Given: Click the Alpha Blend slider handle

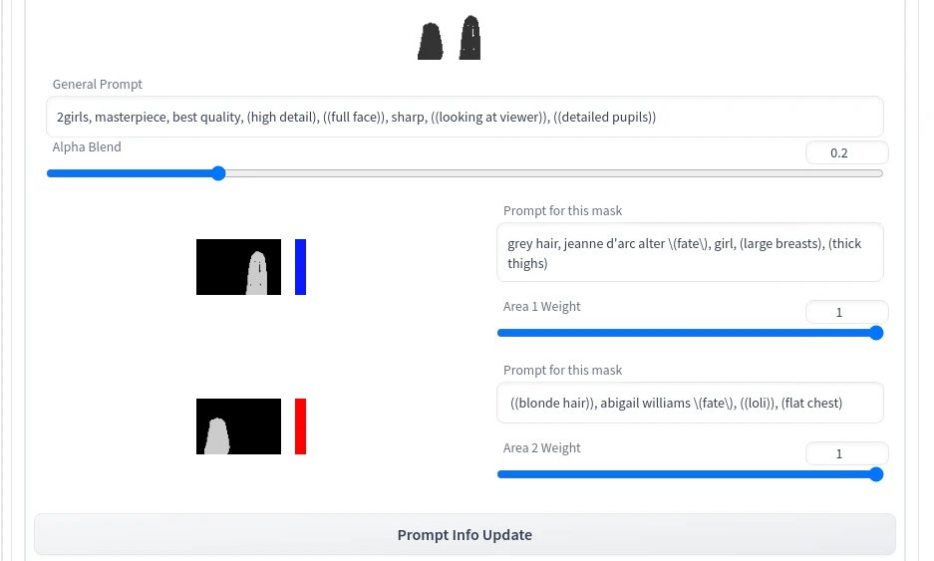Looking at the screenshot, I should click(x=218, y=173).
